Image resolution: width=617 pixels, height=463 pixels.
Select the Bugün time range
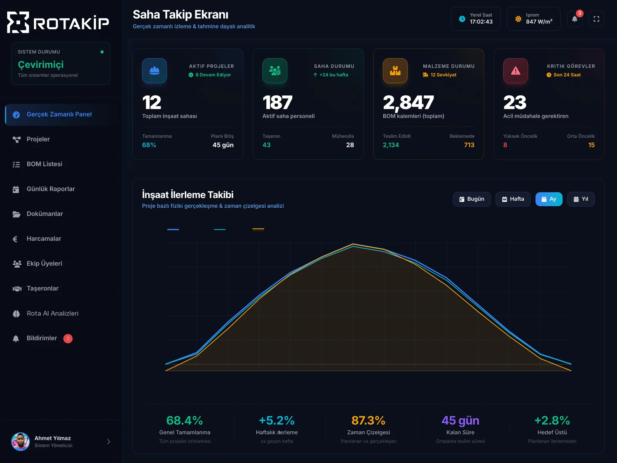pyautogui.click(x=472, y=199)
